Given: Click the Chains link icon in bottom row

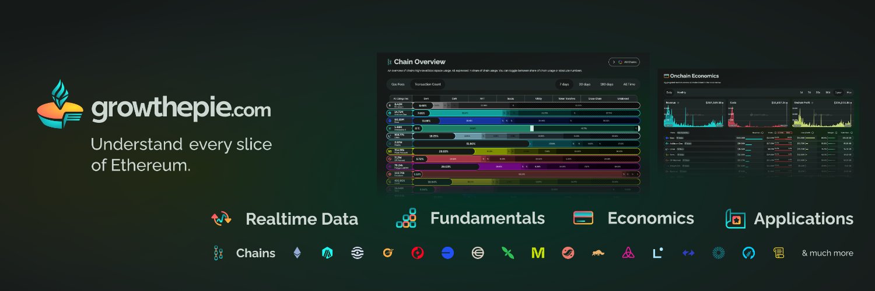Looking at the screenshot, I should click(219, 253).
